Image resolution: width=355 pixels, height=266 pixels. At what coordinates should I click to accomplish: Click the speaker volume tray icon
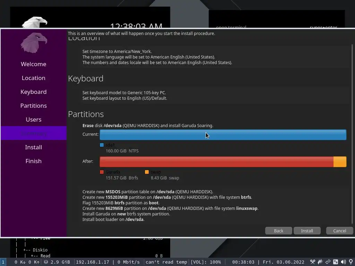[343, 262]
